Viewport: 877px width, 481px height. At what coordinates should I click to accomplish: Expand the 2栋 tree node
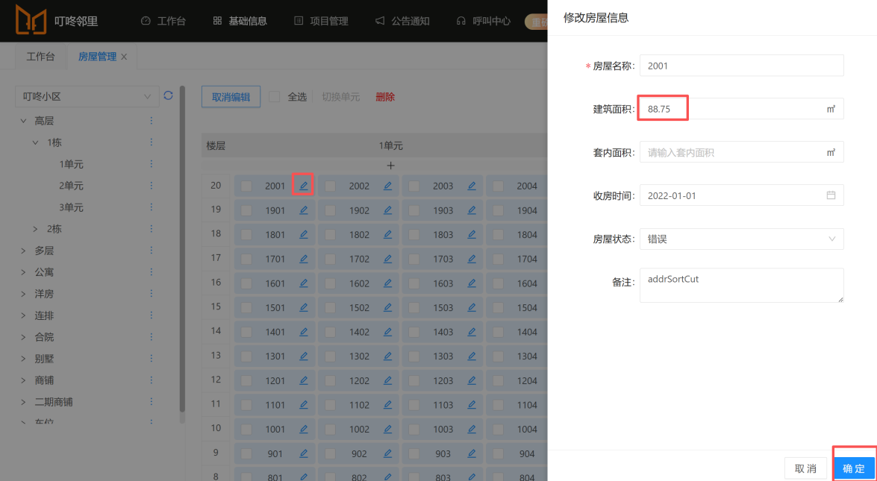click(35, 229)
